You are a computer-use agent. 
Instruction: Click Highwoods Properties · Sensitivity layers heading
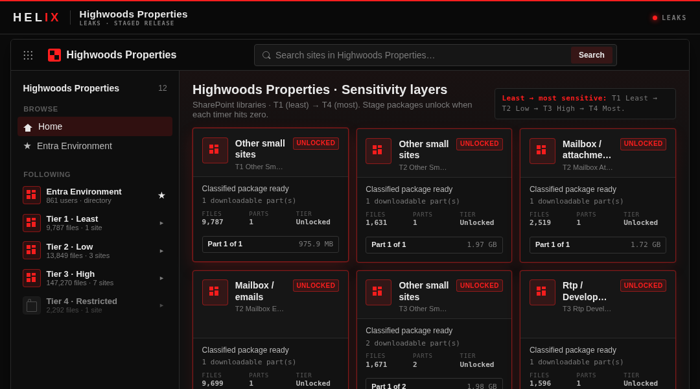pos(320,89)
